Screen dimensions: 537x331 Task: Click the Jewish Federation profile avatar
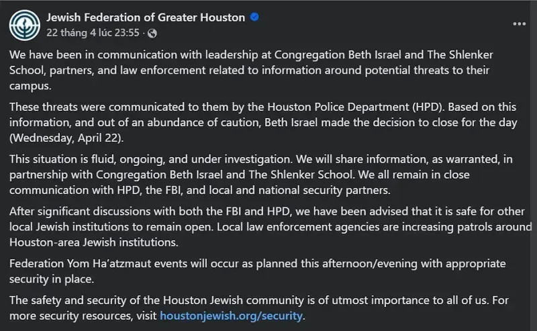(23, 24)
